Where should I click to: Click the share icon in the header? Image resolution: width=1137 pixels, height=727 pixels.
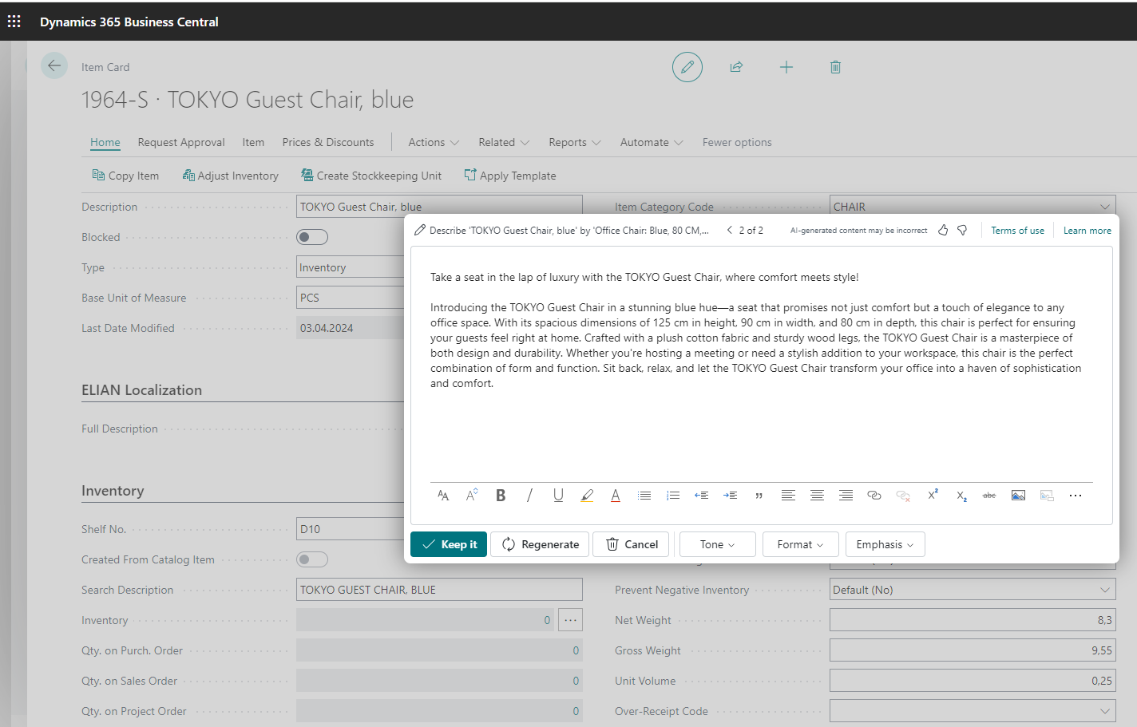point(736,67)
